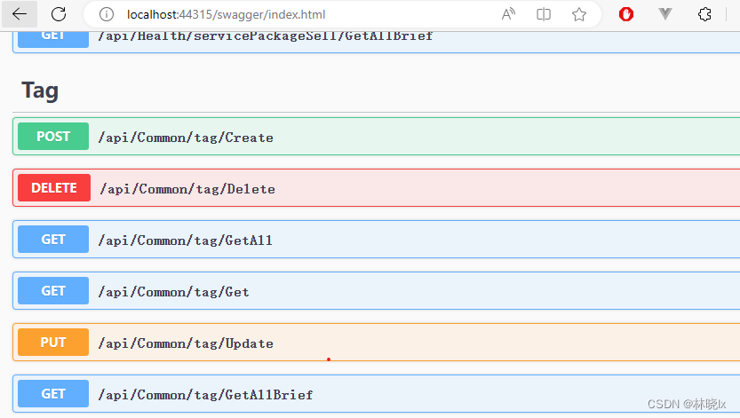Reload the page with the refresh icon
This screenshot has height=418, width=740.
(59, 14)
